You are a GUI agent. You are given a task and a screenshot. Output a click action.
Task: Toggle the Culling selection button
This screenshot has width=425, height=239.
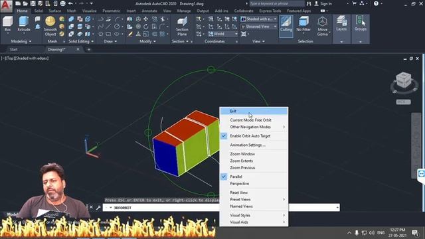point(286,26)
